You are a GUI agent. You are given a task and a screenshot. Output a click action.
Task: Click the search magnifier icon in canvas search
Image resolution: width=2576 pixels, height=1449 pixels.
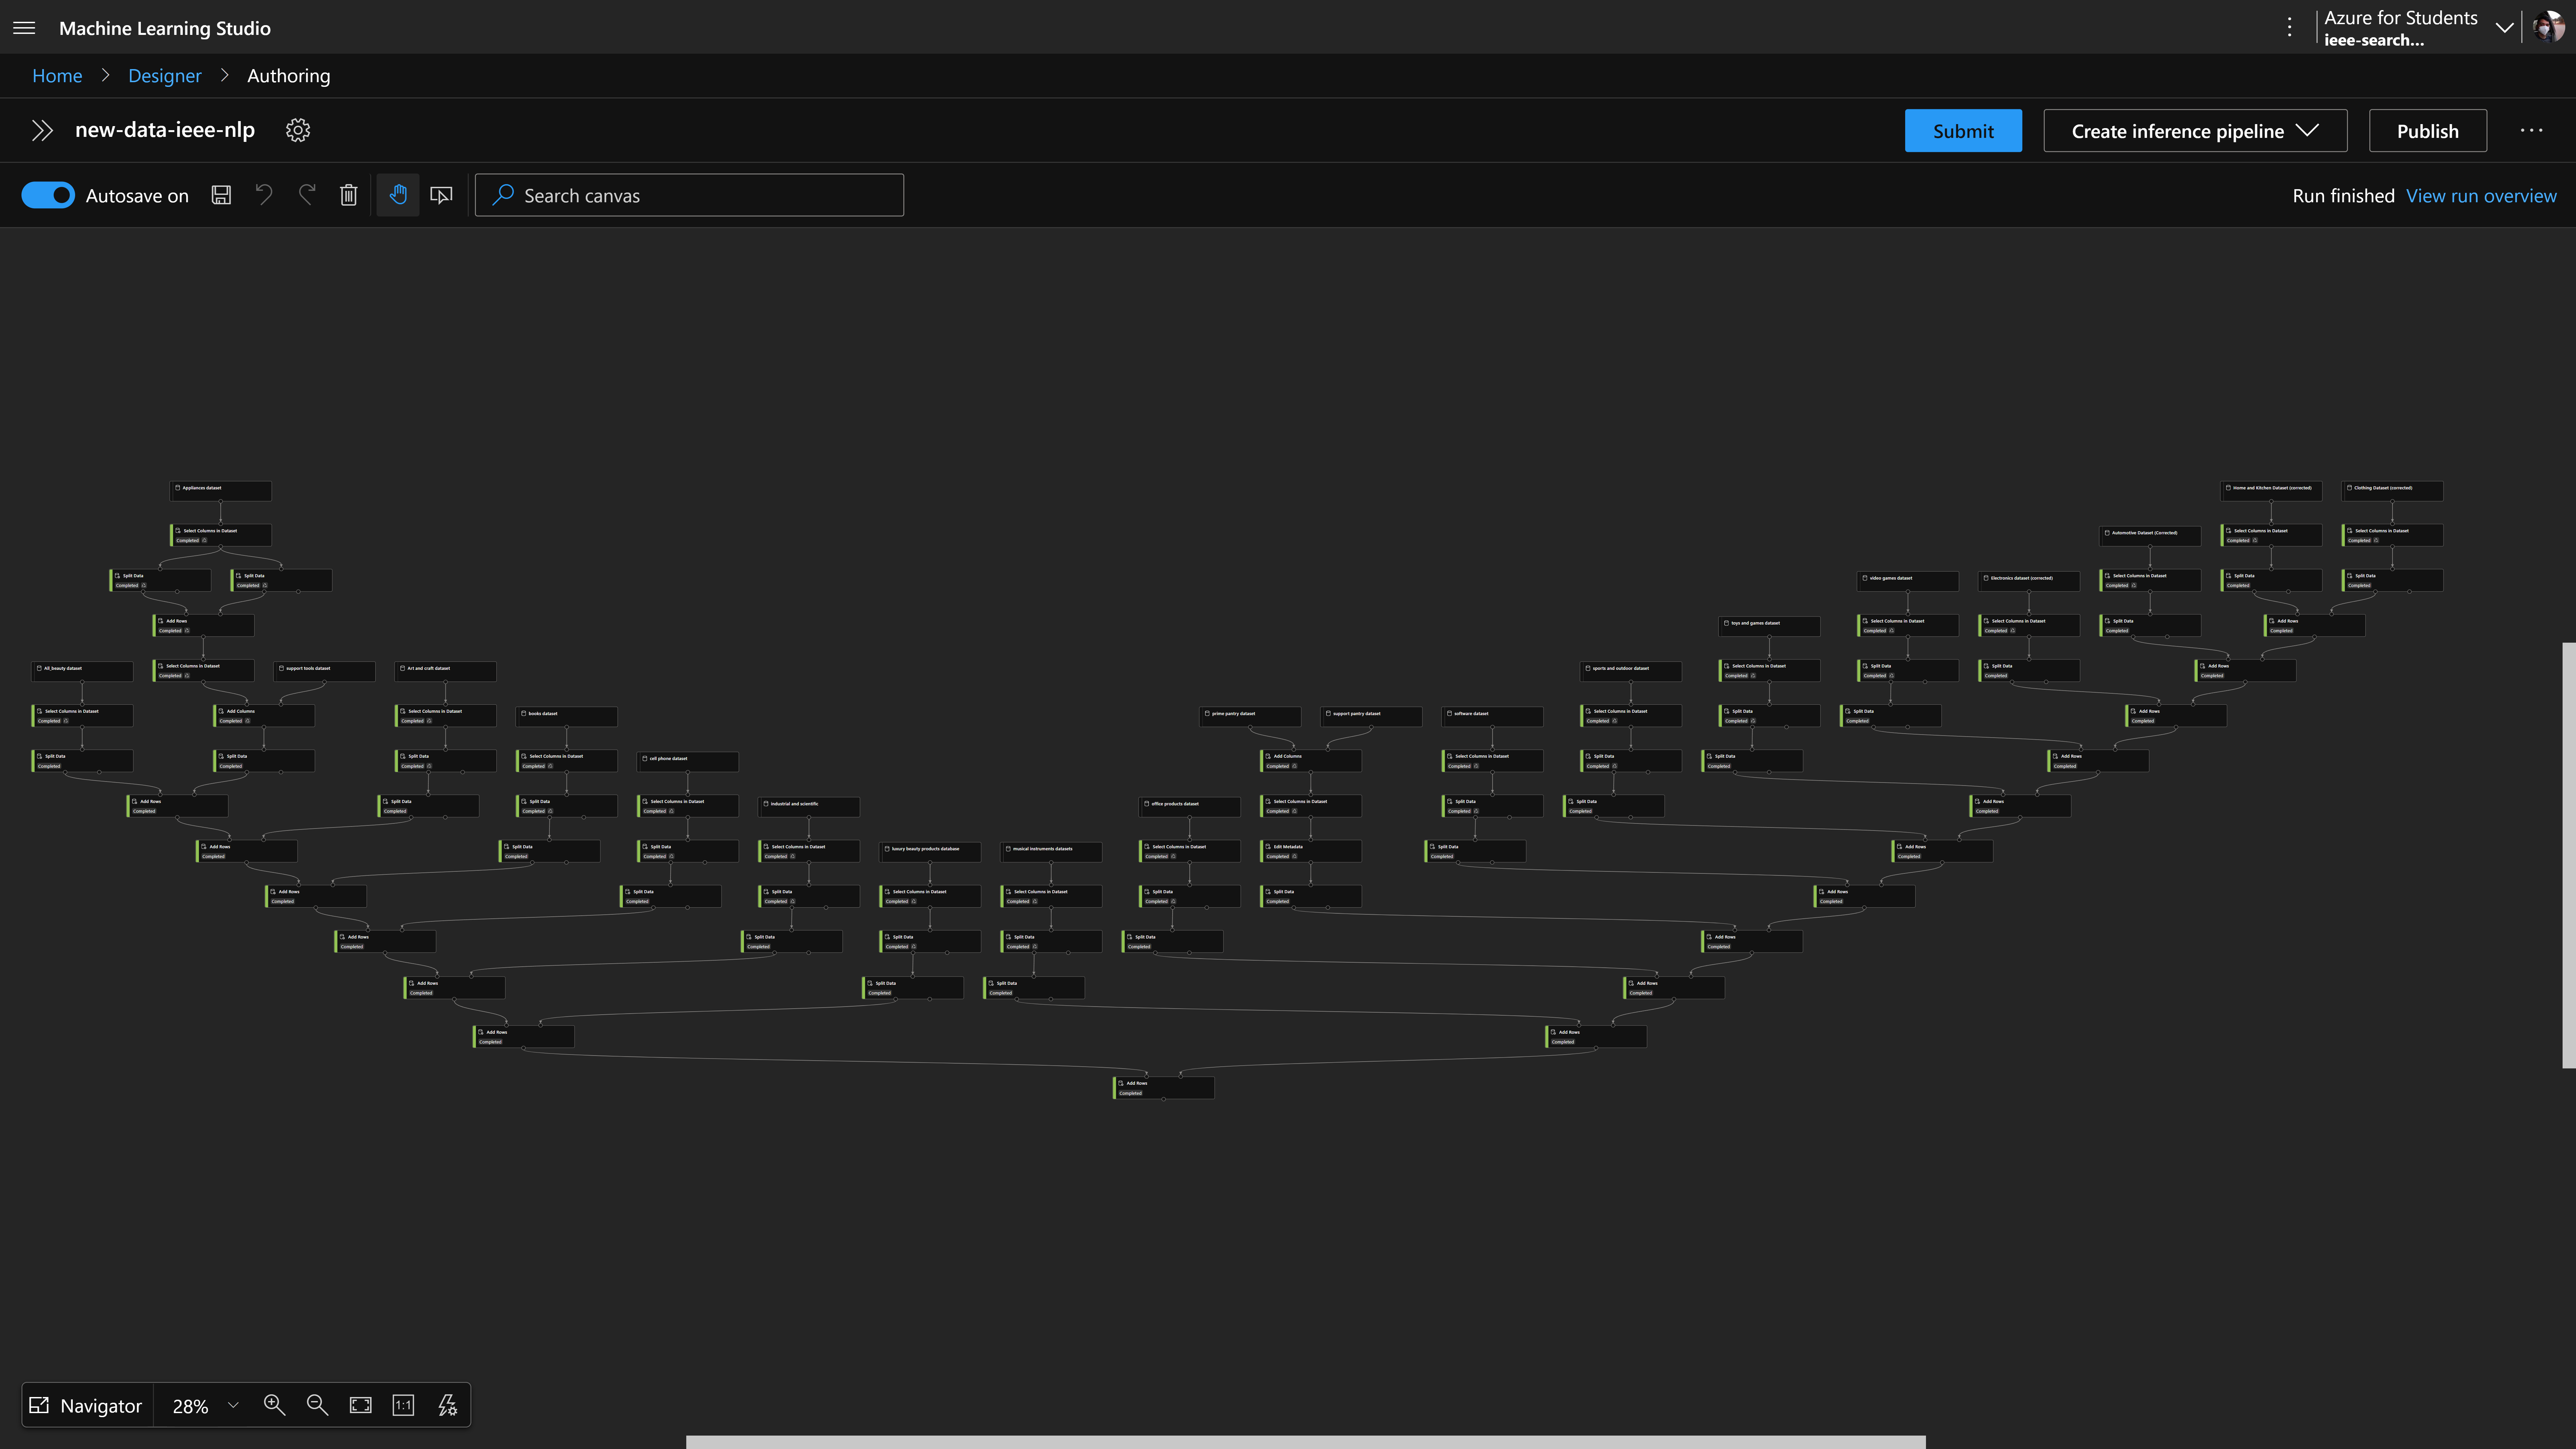coord(503,195)
